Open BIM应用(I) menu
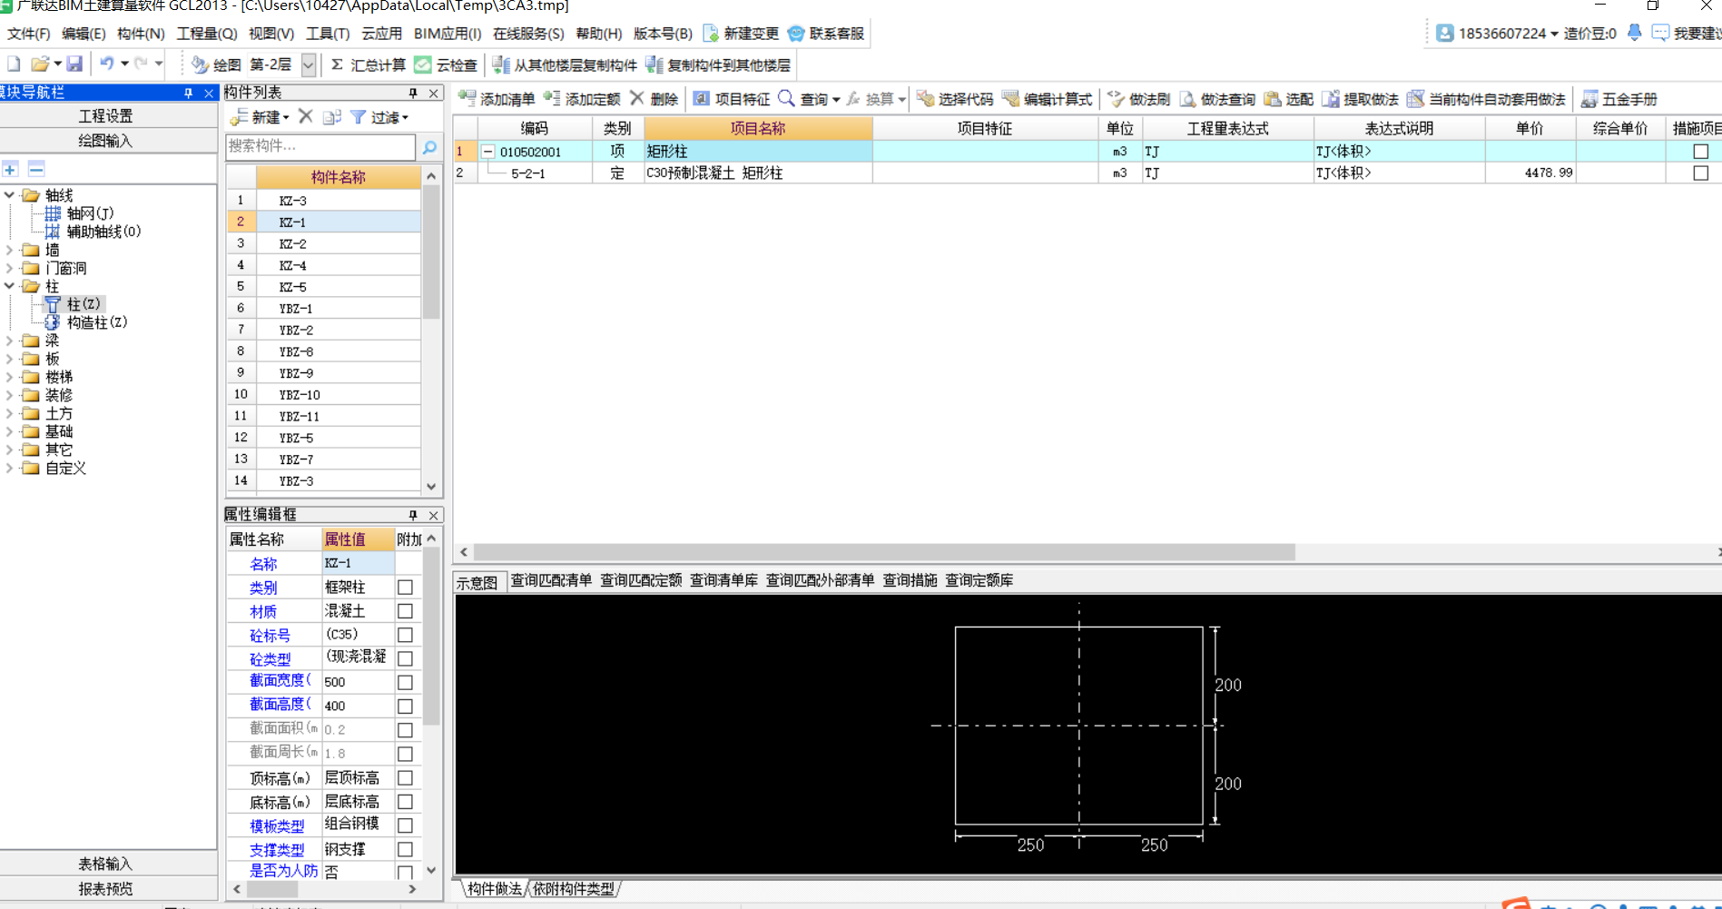 [448, 34]
